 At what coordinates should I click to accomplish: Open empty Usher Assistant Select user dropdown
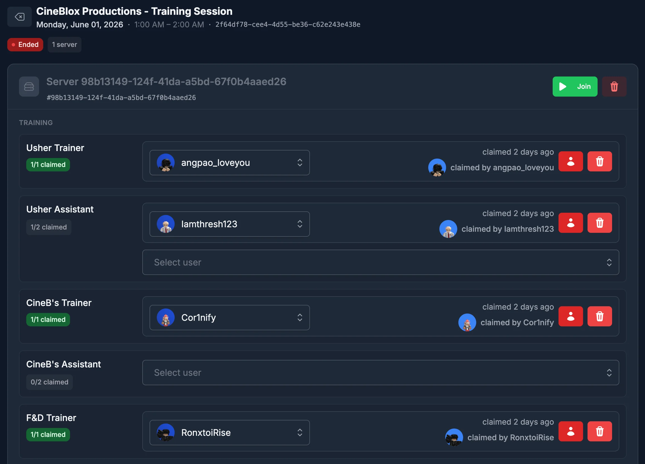(x=381, y=262)
